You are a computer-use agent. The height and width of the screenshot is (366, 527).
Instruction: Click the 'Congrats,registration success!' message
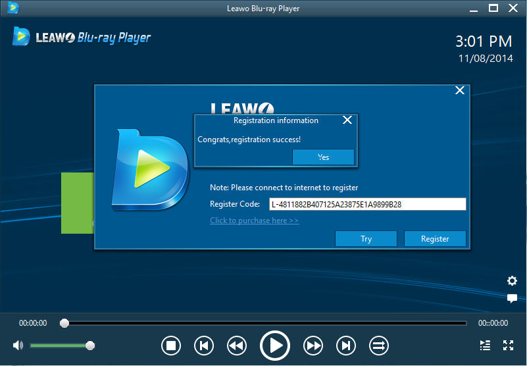(x=249, y=140)
